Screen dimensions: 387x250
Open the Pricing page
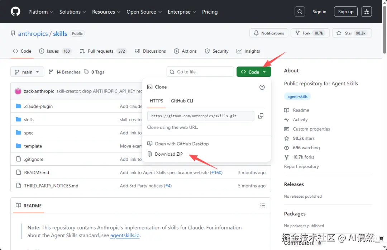tap(210, 12)
